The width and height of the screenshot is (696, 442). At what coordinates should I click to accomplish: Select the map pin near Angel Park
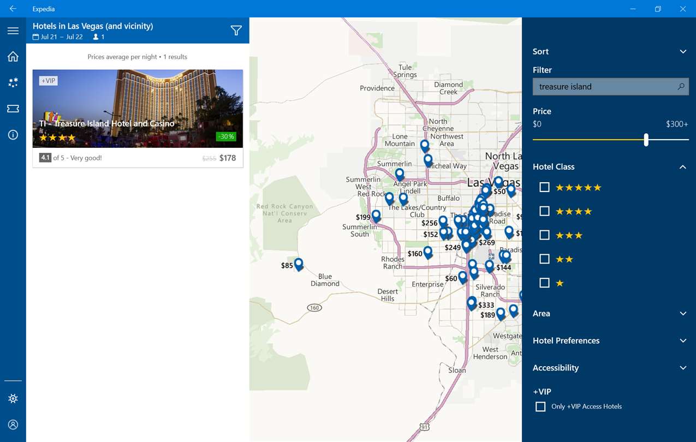coord(400,175)
